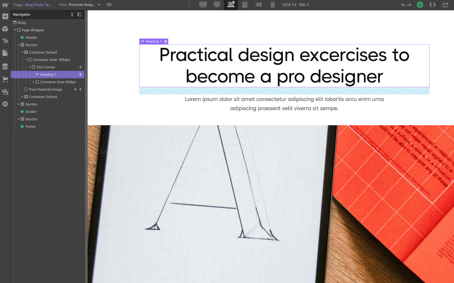Open the Ecommerce panel
This screenshot has height=283, width=454.
tap(5, 79)
